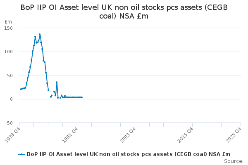This screenshot has height=165, width=248.
Task: Click the 2003 Q4 x-axis label
Action: (x=128, y=134)
